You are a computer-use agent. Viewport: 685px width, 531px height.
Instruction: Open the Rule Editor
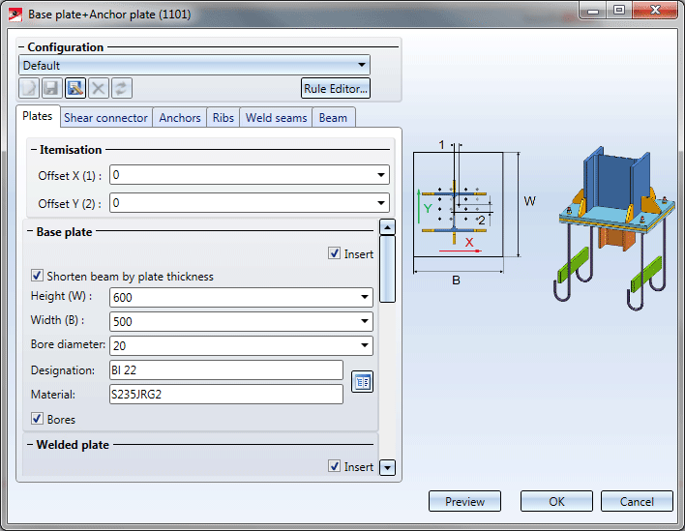pos(336,88)
